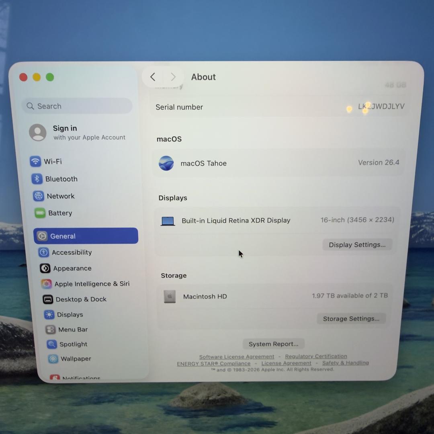Click the Accessibility icon

point(43,252)
